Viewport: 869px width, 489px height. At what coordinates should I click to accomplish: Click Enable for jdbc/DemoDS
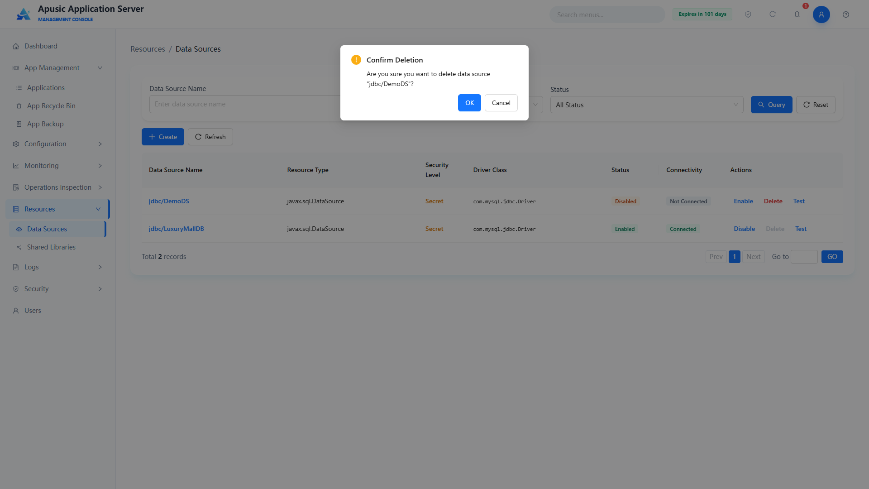(x=743, y=201)
